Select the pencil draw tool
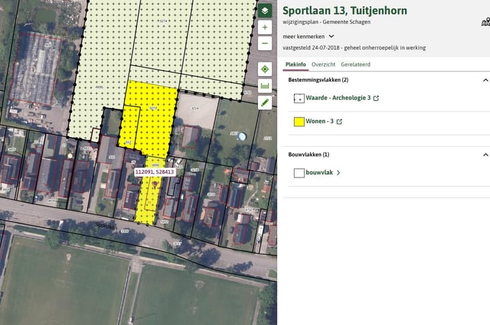 point(265,103)
